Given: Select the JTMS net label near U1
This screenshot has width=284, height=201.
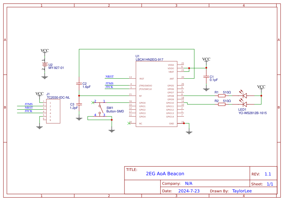Looking at the screenshot, I should pyautogui.click(x=109, y=83).
